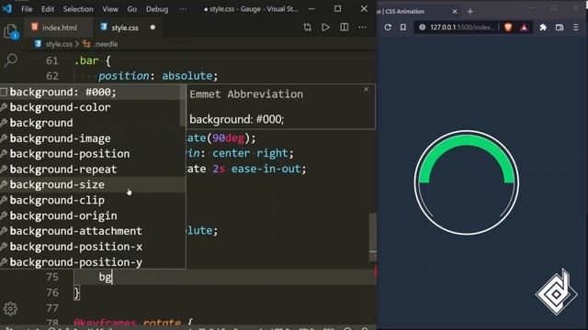
Task: Click line number 61 in the gutter
Action: click(52, 60)
